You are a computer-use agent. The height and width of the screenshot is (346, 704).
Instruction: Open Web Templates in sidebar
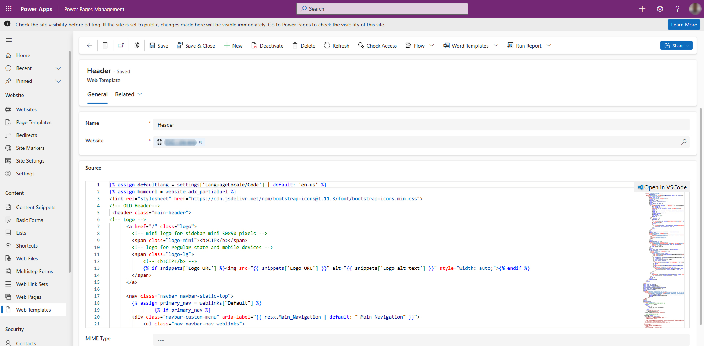[34, 310]
